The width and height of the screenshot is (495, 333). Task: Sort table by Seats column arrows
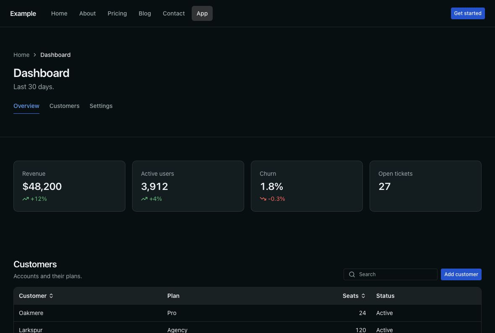pyautogui.click(x=363, y=296)
